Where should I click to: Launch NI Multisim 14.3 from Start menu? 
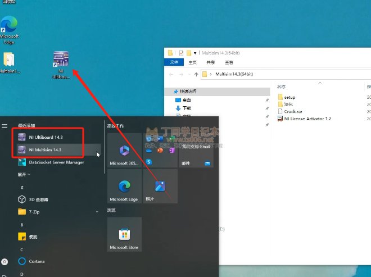58,149
